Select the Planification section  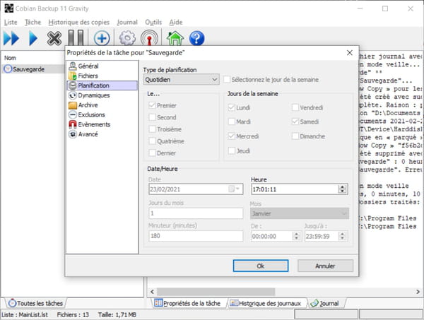(102, 85)
